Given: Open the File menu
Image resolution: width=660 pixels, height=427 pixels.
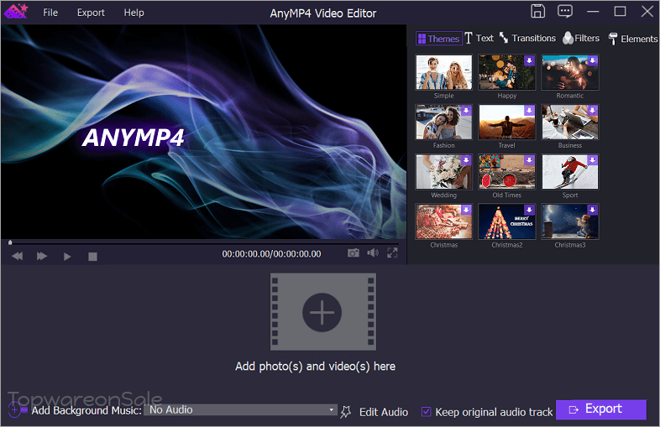Looking at the screenshot, I should tap(50, 13).
